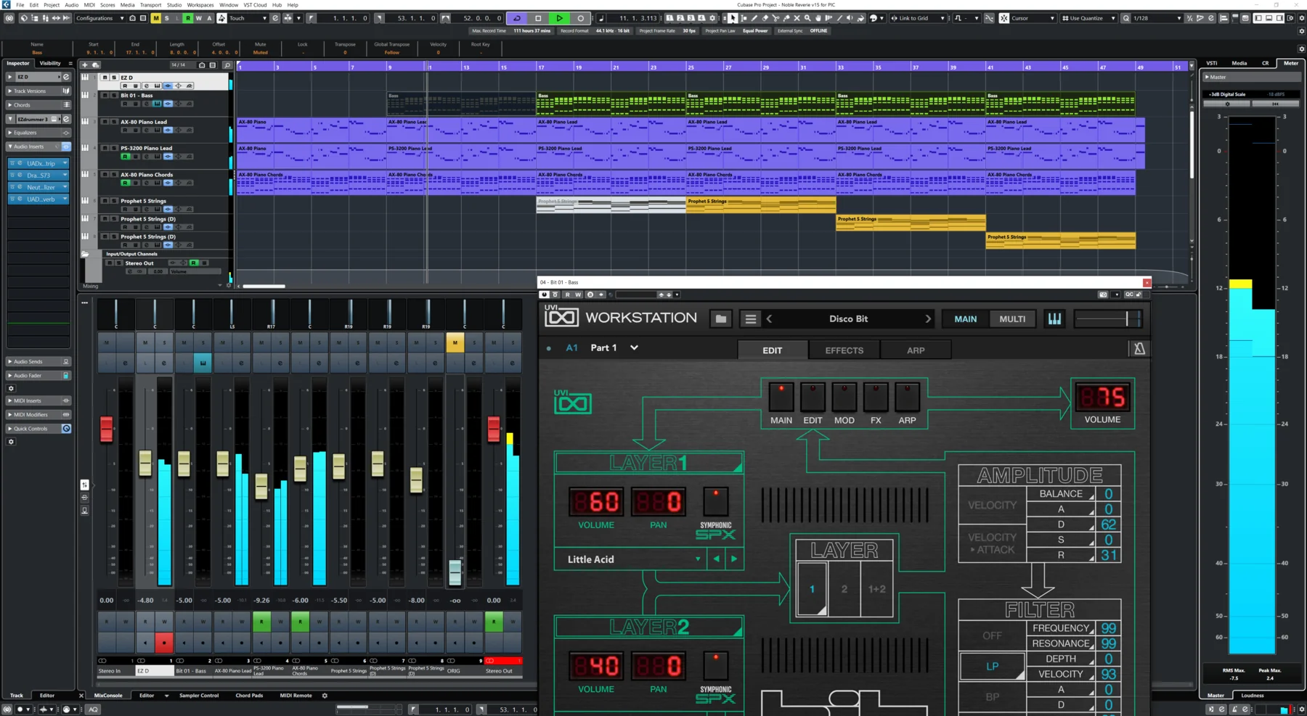Open the Part 1 dropdown in UVI Workstation
The width and height of the screenshot is (1307, 716).
[x=633, y=347]
